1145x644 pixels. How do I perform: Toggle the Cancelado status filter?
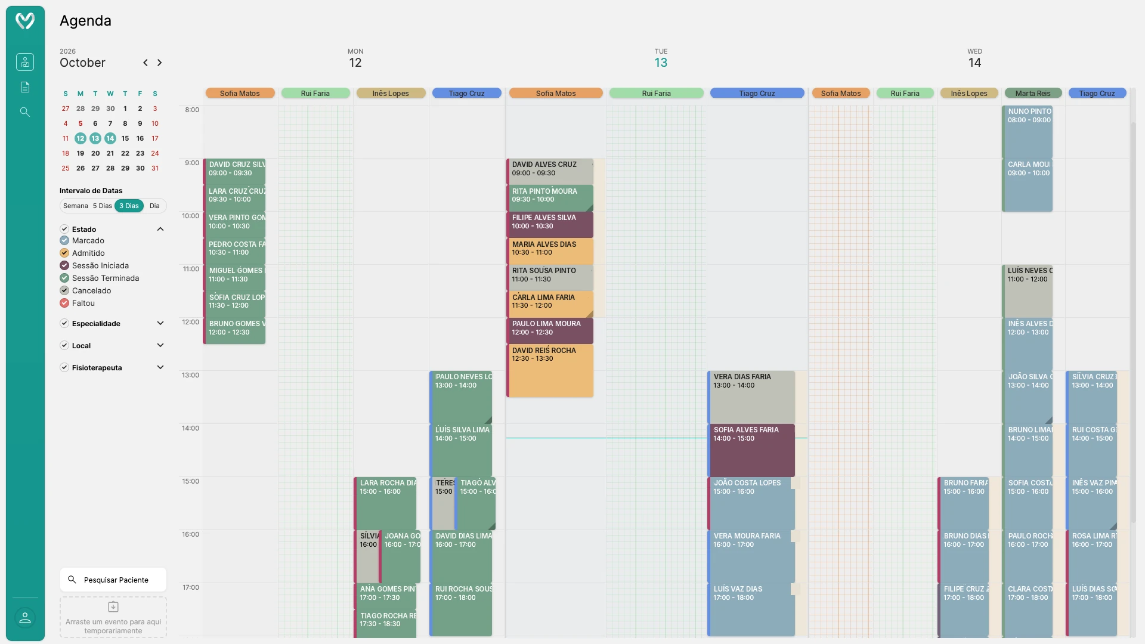click(x=64, y=291)
